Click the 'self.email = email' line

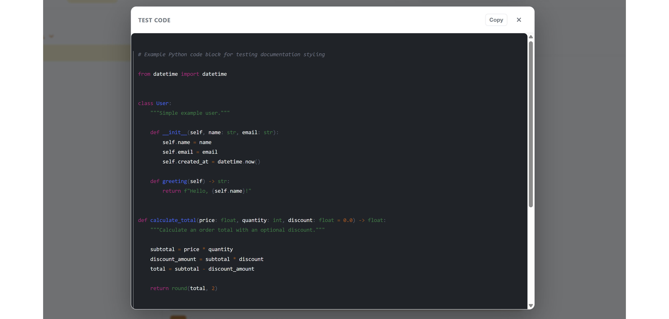(x=190, y=152)
